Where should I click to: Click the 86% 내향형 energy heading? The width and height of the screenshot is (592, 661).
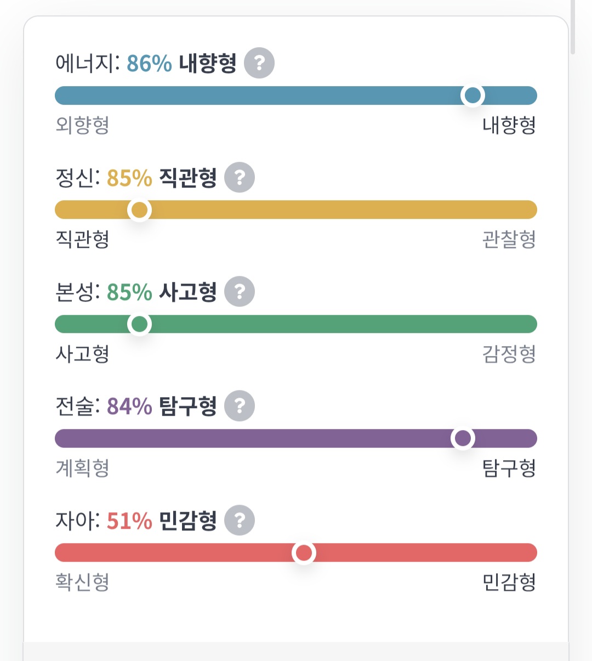pyautogui.click(x=181, y=64)
